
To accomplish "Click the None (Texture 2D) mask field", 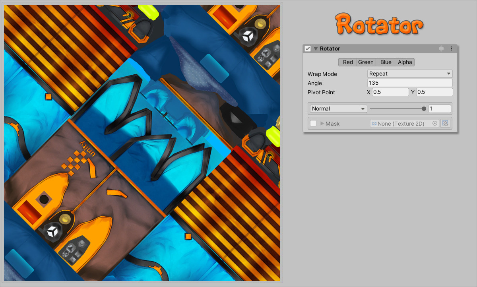I will 405,124.
